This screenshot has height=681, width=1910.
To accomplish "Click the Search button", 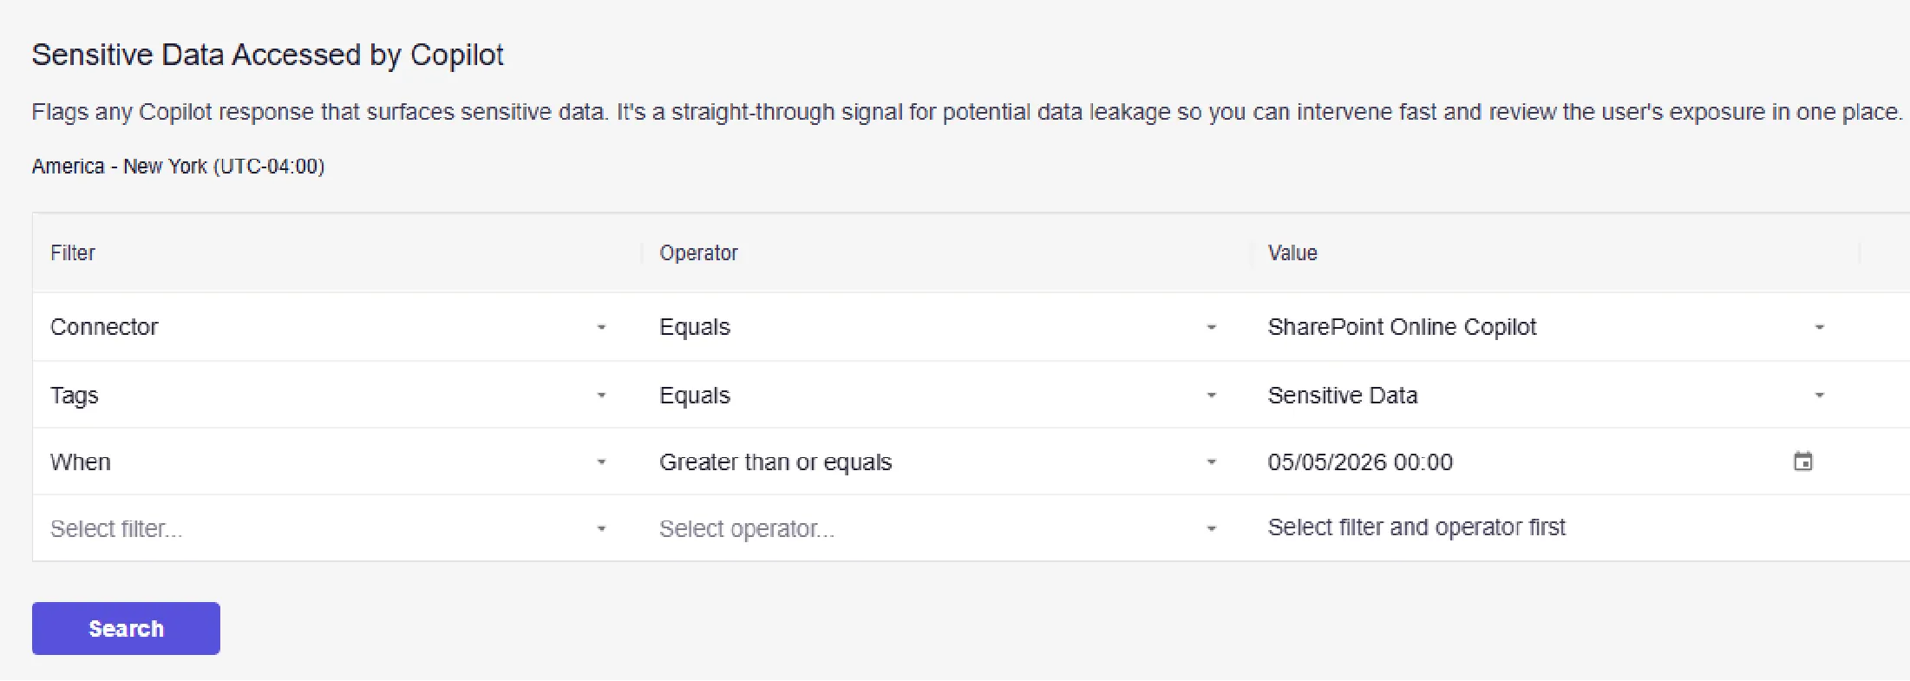I will click(126, 628).
